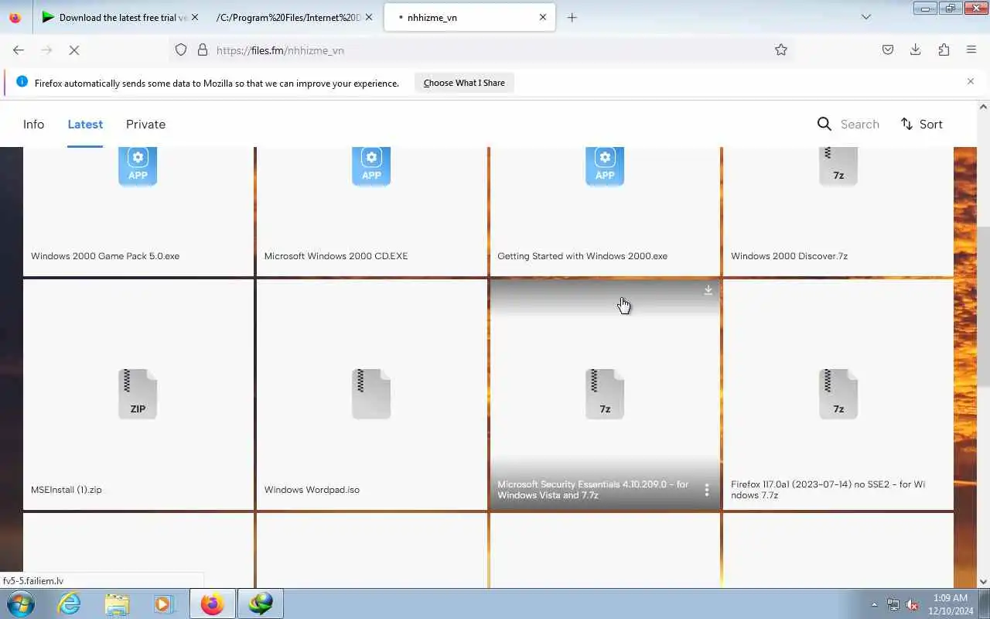
Task: Click the APP icon of Getting Started with Windows 2000
Action: point(605,166)
